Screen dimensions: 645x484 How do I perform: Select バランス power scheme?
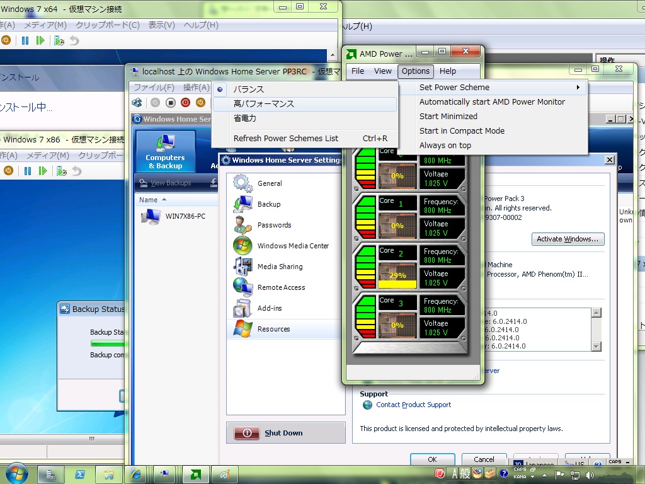coord(305,89)
